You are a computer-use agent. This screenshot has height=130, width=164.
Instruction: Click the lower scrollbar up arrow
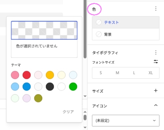click(85, 112)
